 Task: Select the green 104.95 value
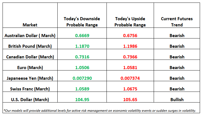tap(82, 99)
